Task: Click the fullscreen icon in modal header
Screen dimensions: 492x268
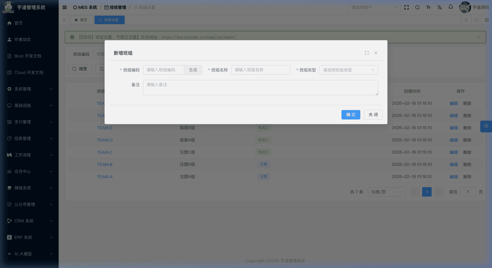Action: [x=367, y=53]
